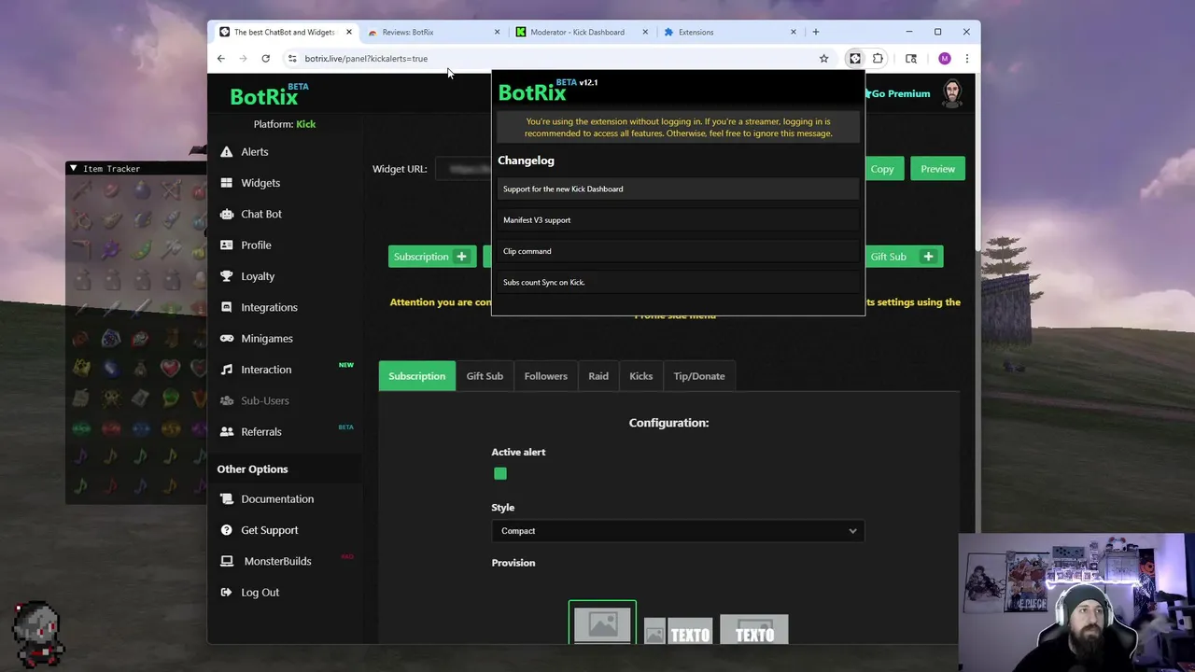Viewport: 1195px width, 672px height.
Task: Click the Chat Bot robot icon
Action: [226, 214]
